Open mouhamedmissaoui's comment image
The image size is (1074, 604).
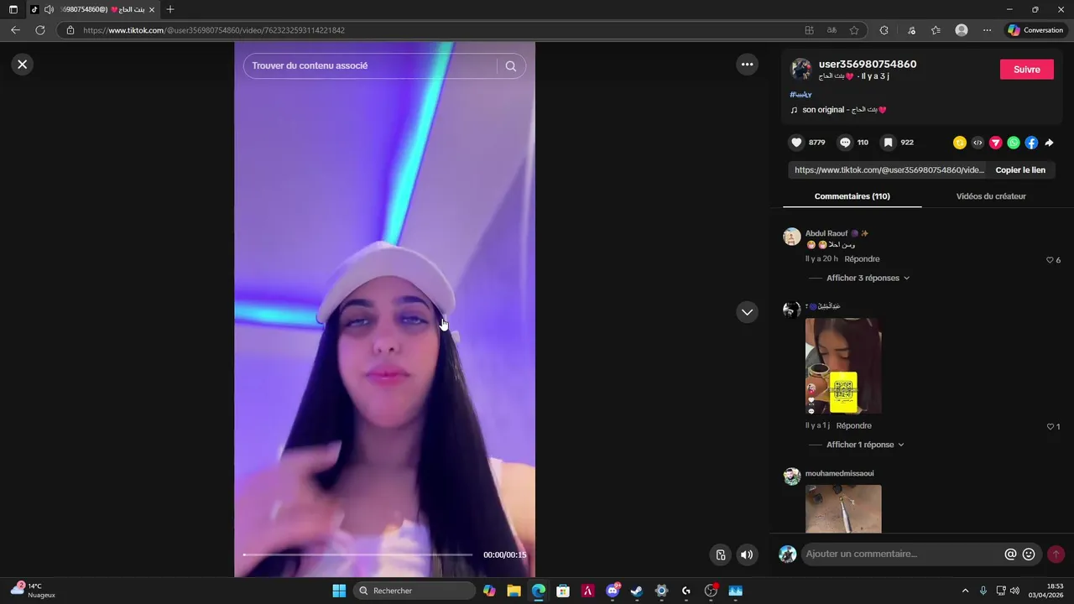(843, 508)
